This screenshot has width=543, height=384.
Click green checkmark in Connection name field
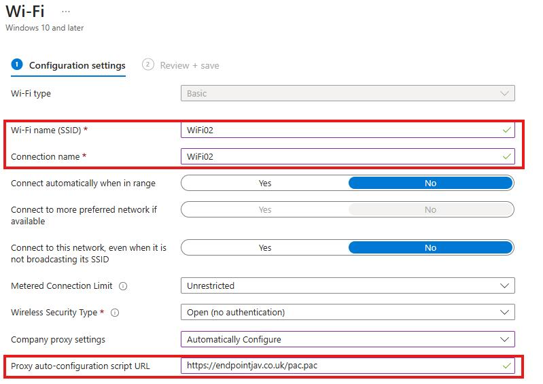pyautogui.click(x=506, y=156)
